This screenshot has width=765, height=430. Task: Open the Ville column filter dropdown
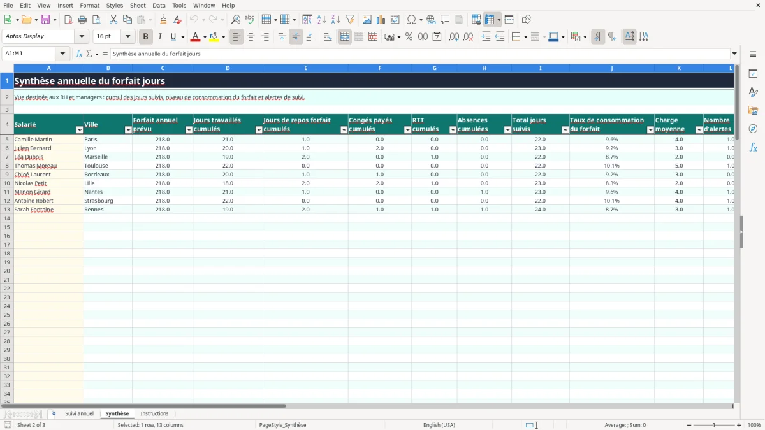pos(128,130)
